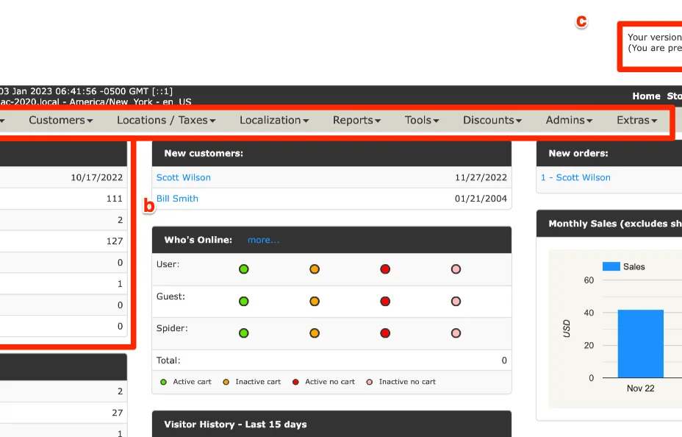Image resolution: width=682 pixels, height=437 pixels.
Task: Click the green Active cart dot in User row
Action: point(244,269)
